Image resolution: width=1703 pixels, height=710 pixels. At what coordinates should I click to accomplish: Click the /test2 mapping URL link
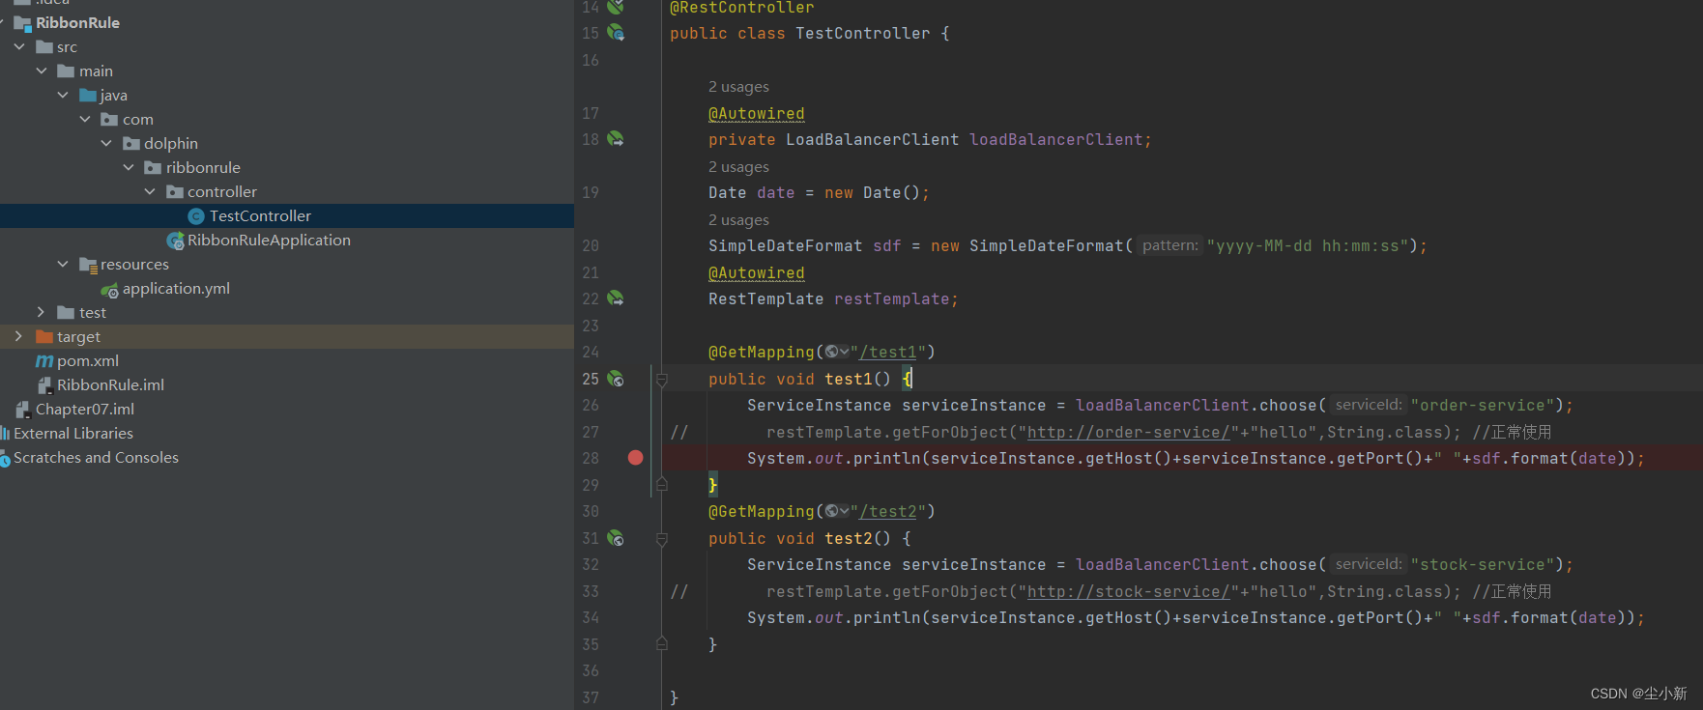(x=887, y=512)
